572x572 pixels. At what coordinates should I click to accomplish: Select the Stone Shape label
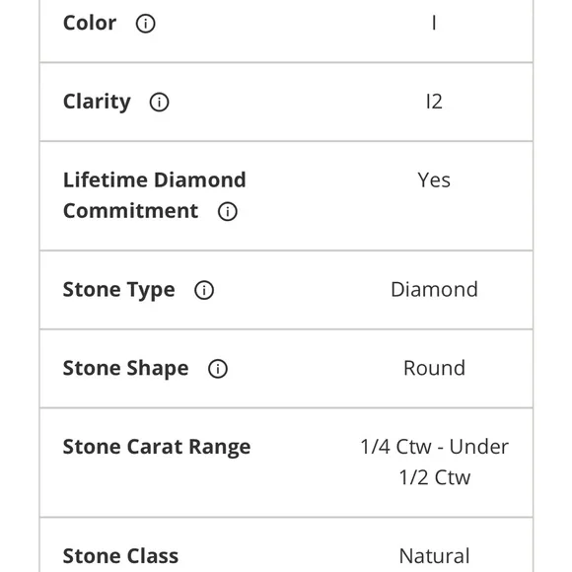click(126, 369)
